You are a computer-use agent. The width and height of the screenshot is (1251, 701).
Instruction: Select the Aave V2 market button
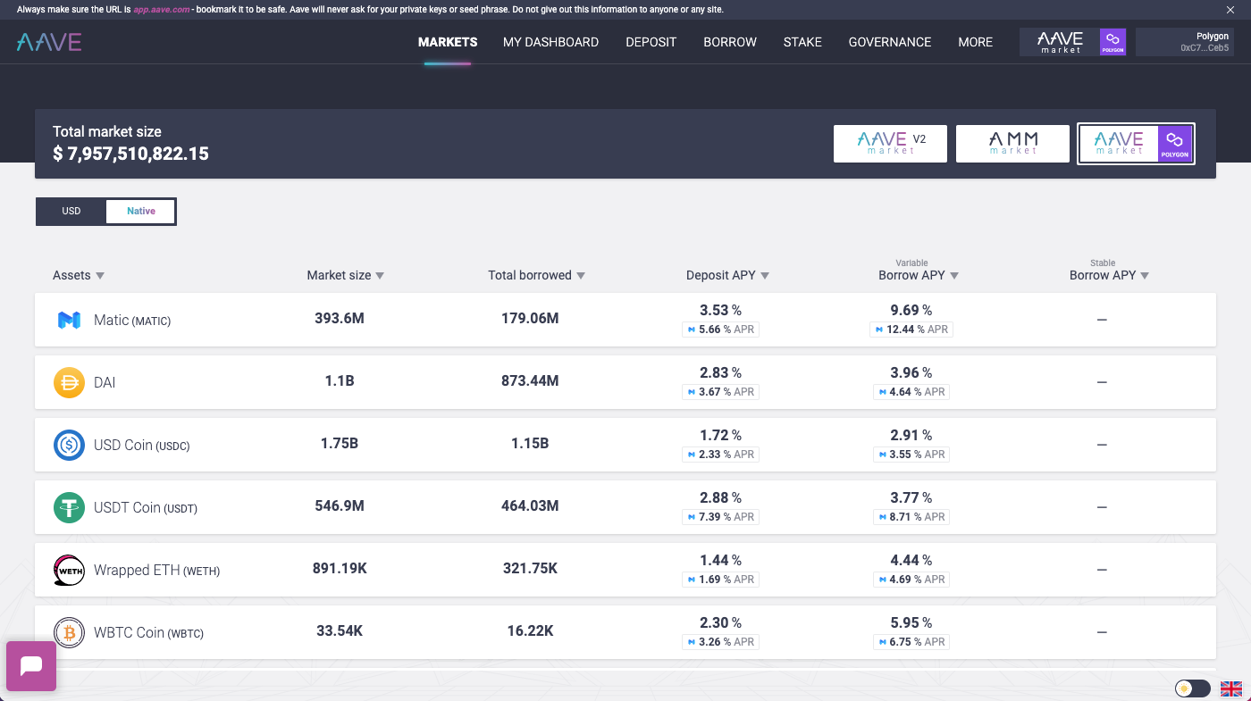click(x=890, y=144)
